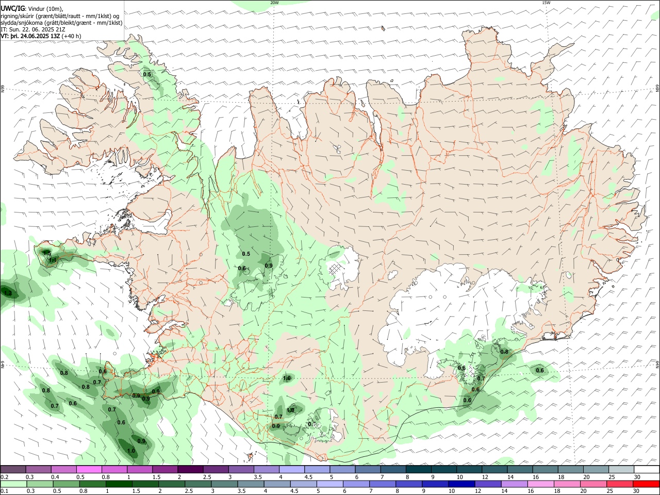660x495 pixels.
Task: Select the light pink 16 swatch, bottom legend row
Action: tap(540, 484)
